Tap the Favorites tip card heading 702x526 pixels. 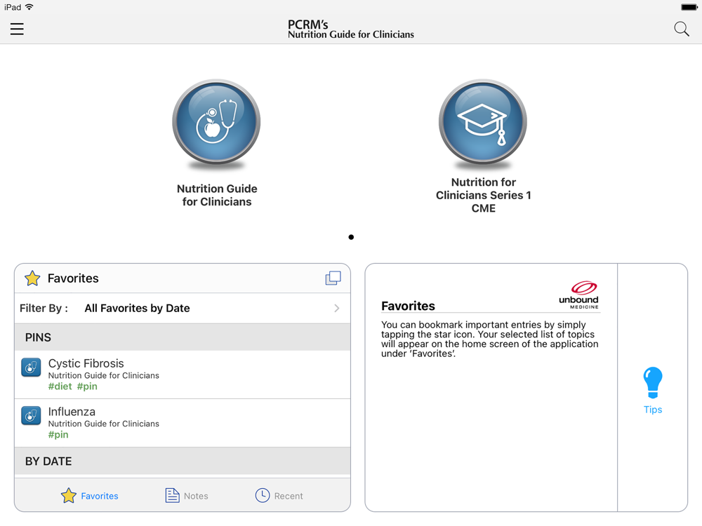click(x=408, y=306)
